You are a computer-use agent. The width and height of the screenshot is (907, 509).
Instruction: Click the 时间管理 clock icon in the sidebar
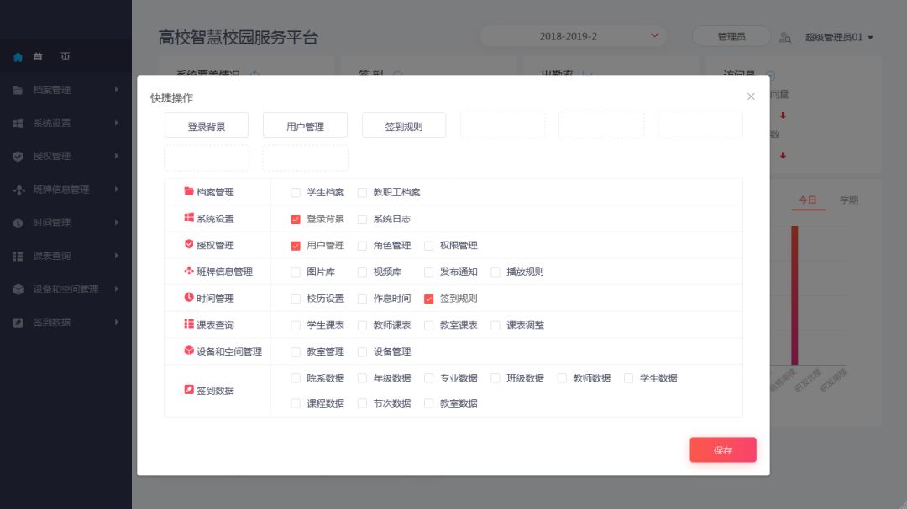point(18,223)
